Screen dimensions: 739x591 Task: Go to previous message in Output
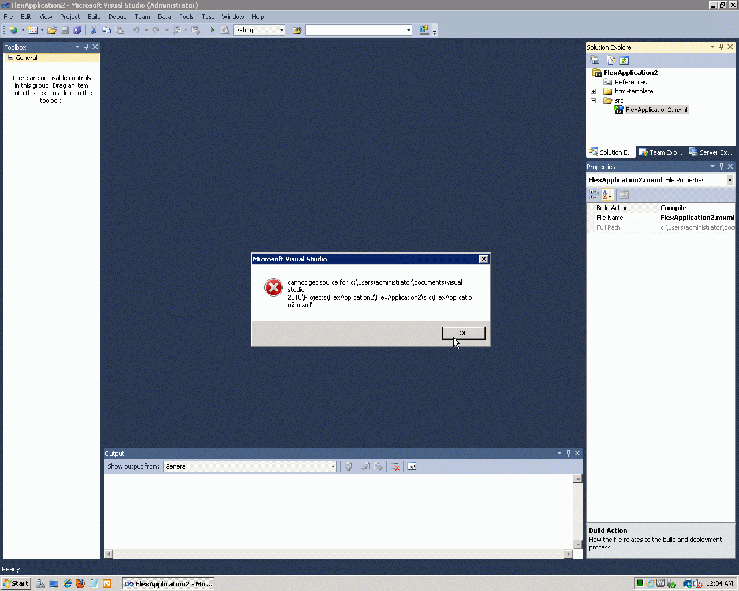point(365,466)
